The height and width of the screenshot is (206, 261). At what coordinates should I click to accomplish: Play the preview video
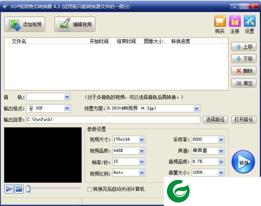[x=9, y=189]
